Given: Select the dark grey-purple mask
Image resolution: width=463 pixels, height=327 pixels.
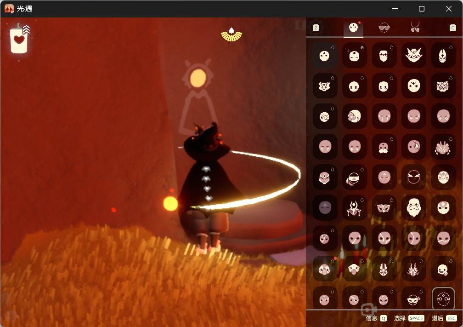Looking at the screenshot, I should coord(325,208).
